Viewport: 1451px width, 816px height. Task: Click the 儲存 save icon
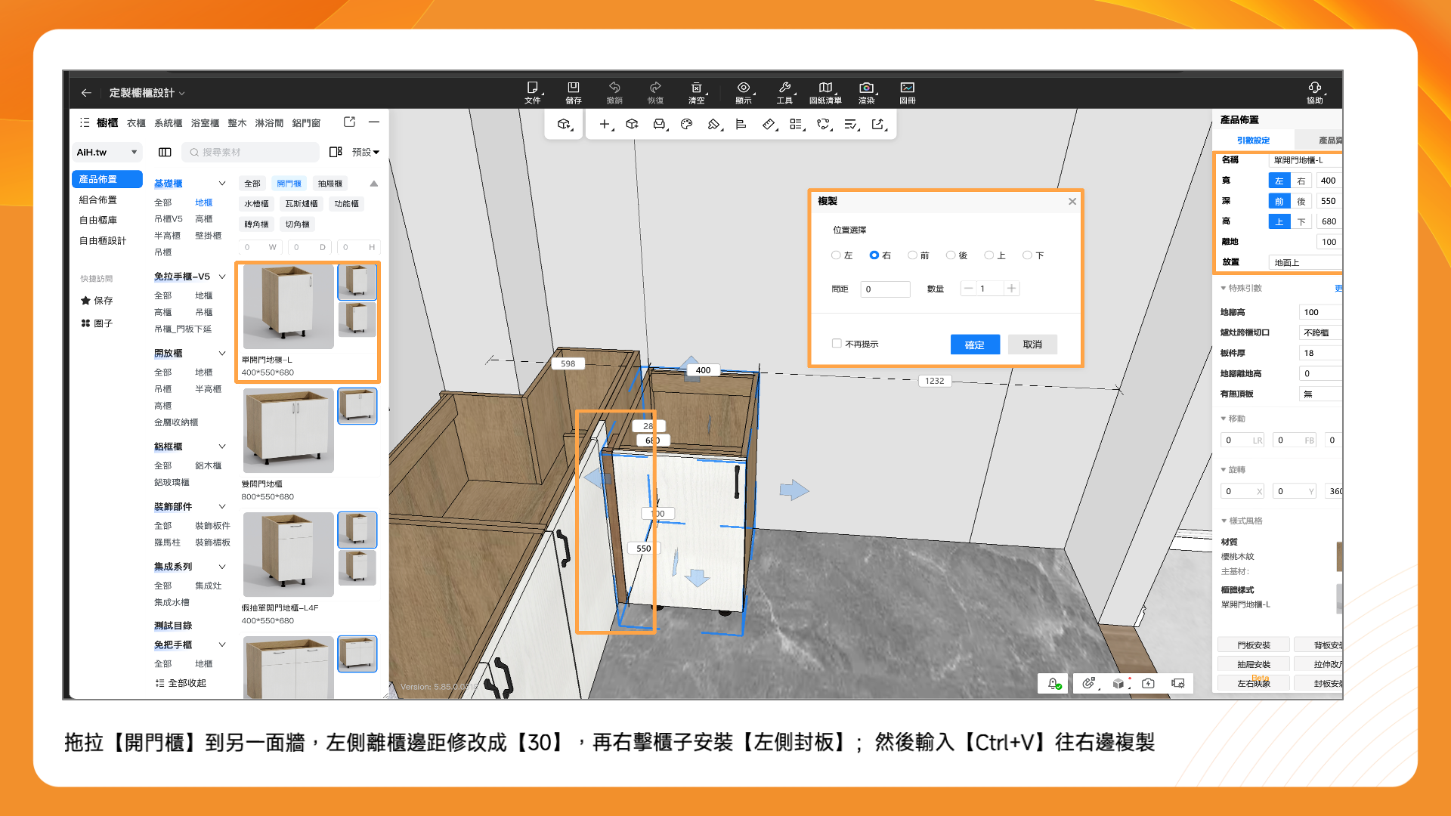(573, 88)
